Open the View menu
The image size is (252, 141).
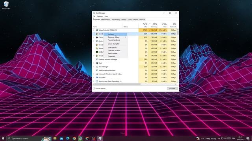(106, 16)
